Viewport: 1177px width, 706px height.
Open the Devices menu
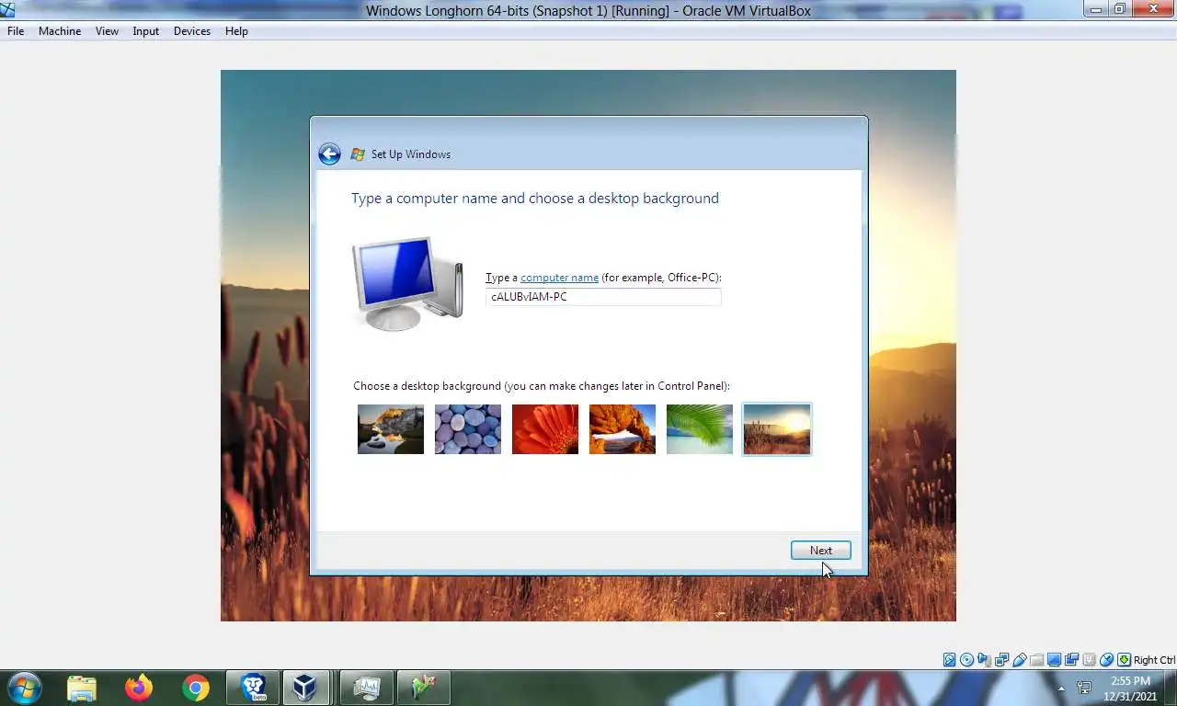[192, 30]
